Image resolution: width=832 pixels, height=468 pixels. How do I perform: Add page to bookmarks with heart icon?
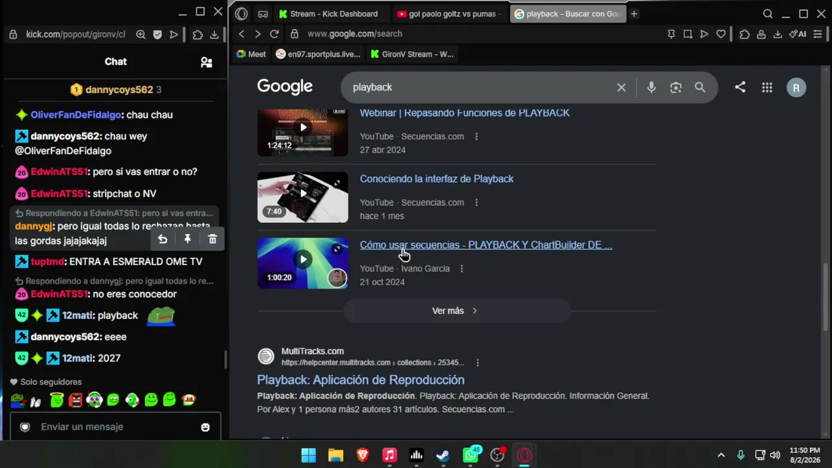[721, 34]
